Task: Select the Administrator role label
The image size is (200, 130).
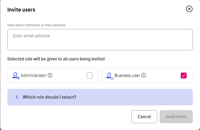Action: point(34,76)
